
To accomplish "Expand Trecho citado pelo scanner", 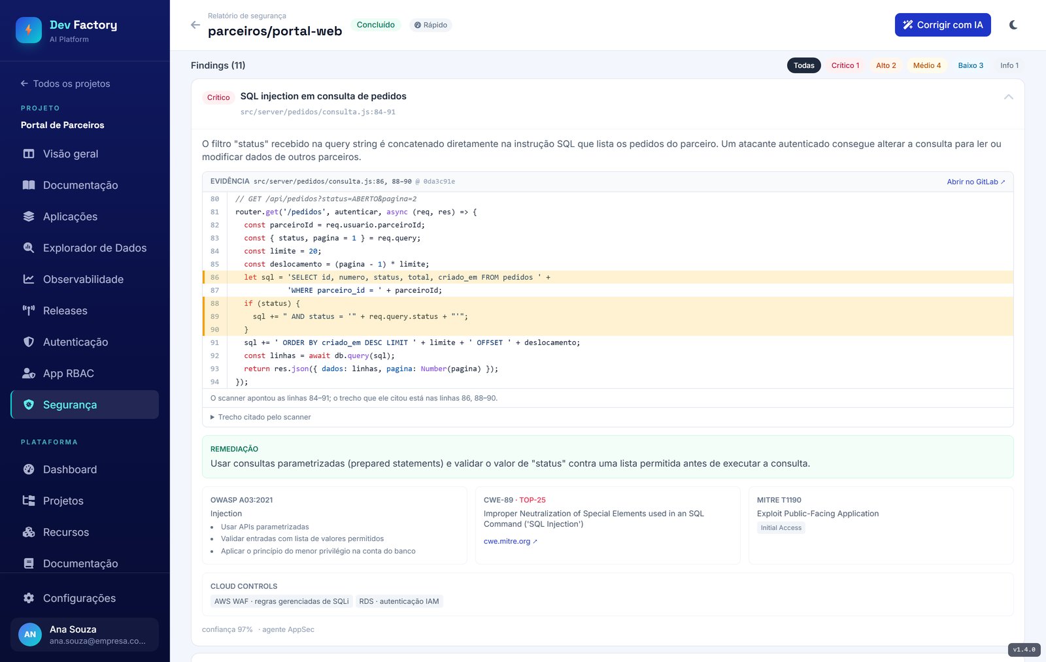I will point(261,417).
